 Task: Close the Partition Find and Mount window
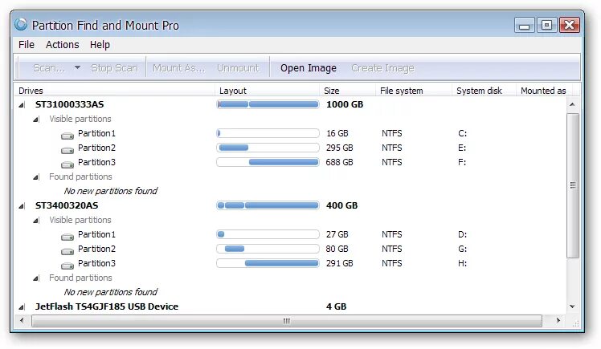click(569, 25)
